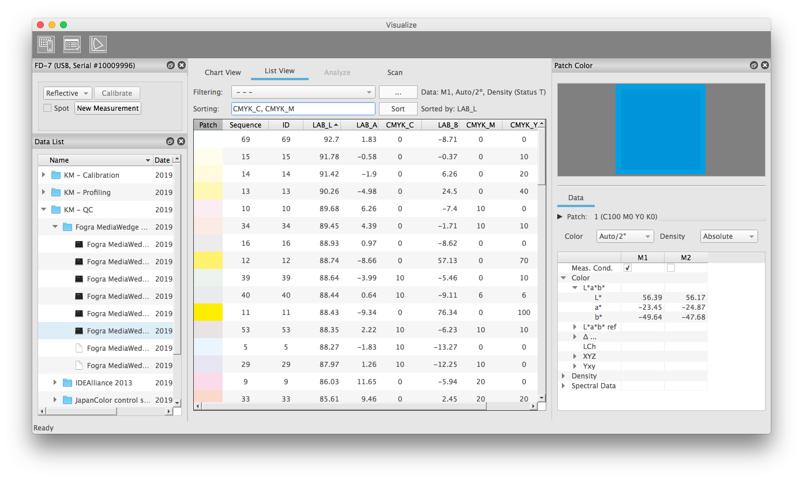
Task: Click the yellow patch swatch in row 11
Action: click(208, 313)
